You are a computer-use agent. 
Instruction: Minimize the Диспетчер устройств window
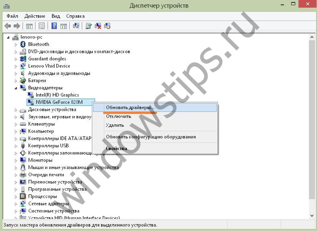[x=282, y=4]
